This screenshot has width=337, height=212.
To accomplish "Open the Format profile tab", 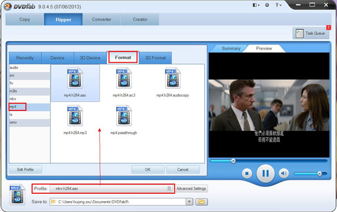I will coord(123,58).
